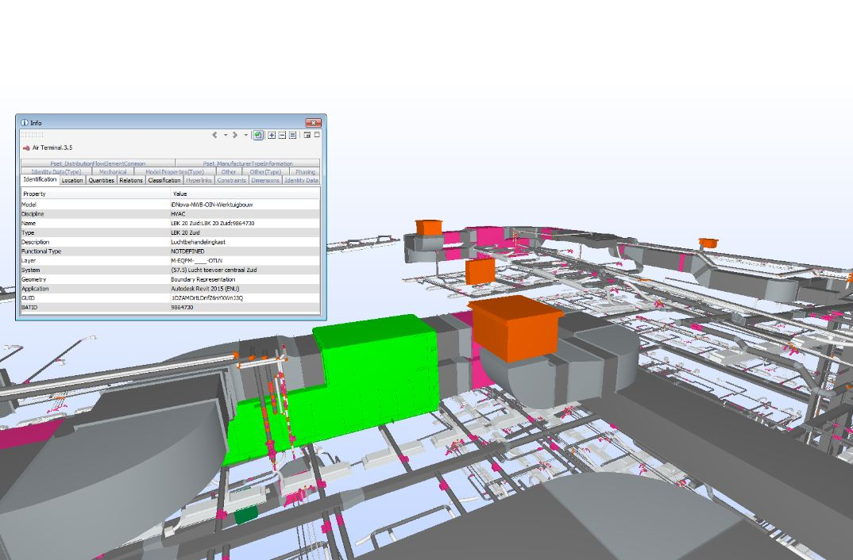Click the Value column header
The height and width of the screenshot is (560, 853).
[x=245, y=194]
